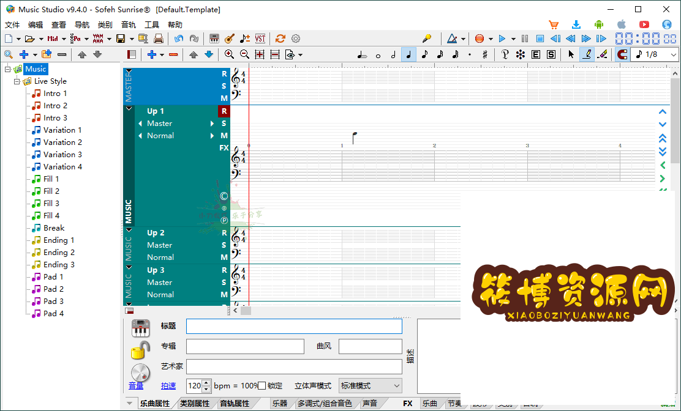Toggle the M mute on the Master track
The image size is (681, 411).
pyautogui.click(x=224, y=98)
